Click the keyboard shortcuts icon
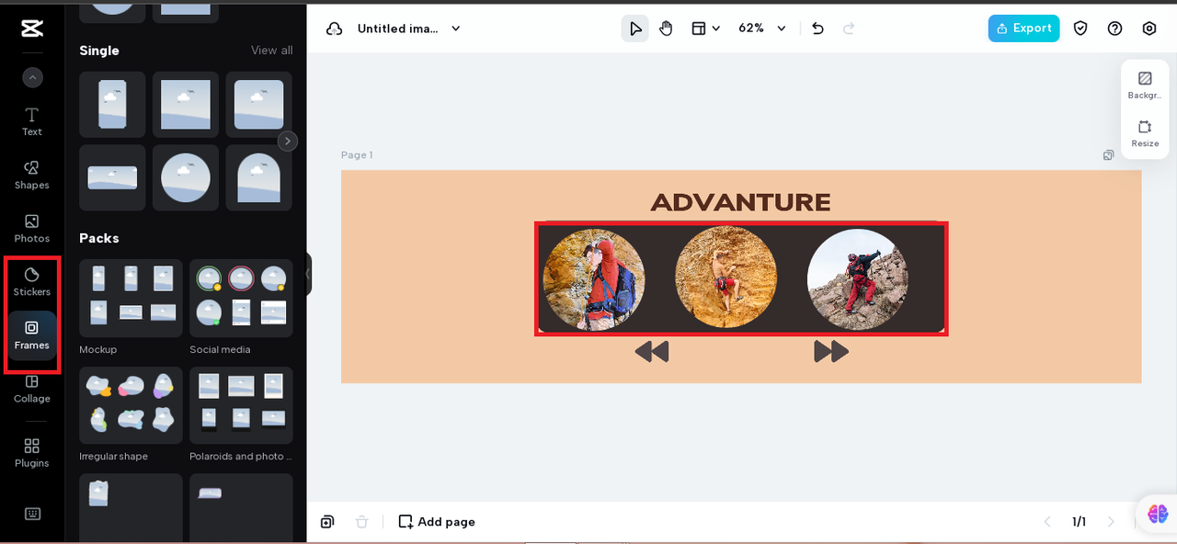The width and height of the screenshot is (1177, 544). 32,514
